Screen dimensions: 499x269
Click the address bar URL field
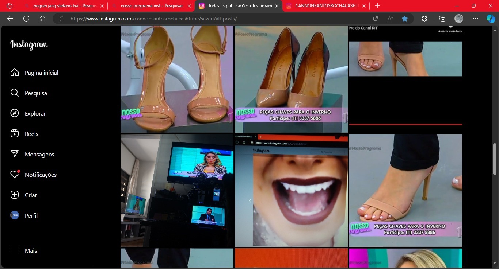click(x=219, y=19)
